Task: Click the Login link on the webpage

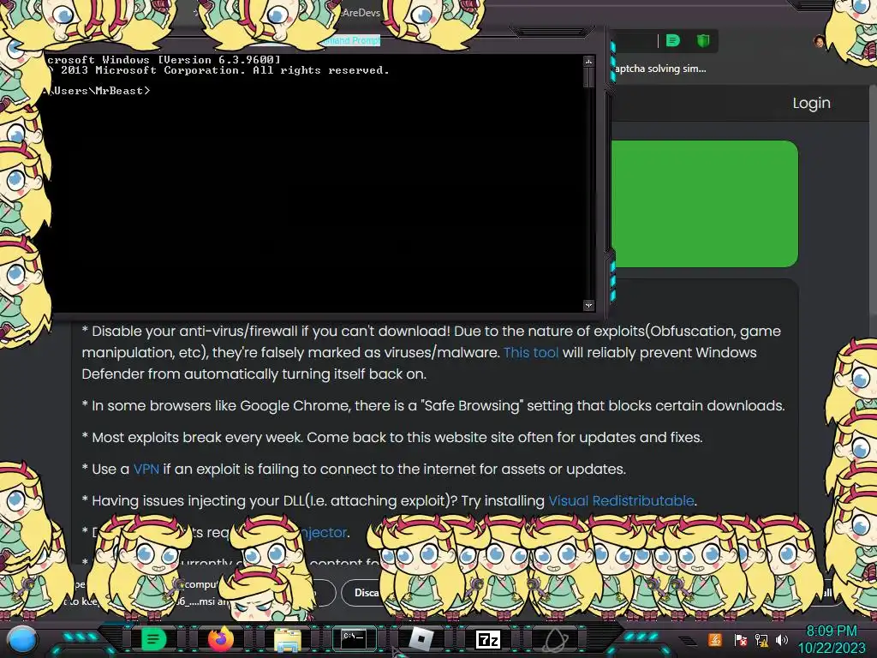Action: pyautogui.click(x=811, y=103)
